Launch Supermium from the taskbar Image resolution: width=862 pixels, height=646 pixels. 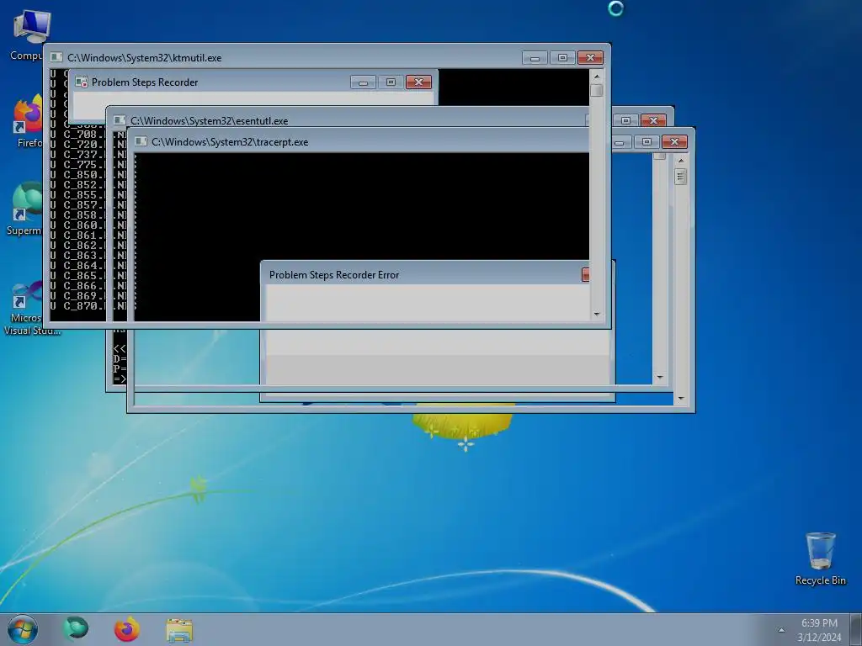coord(75,629)
